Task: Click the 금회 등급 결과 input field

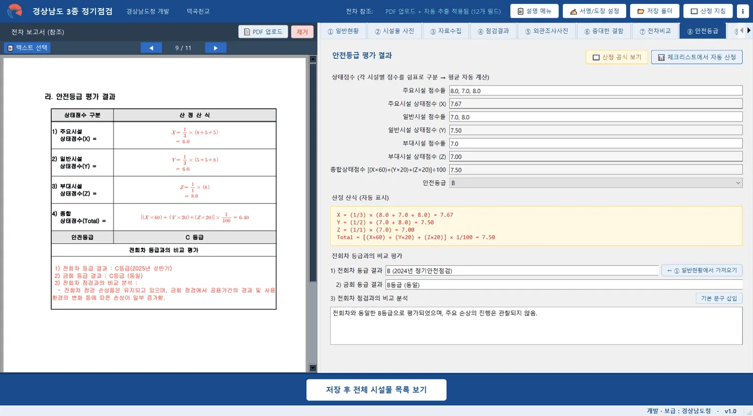Action: (564, 285)
